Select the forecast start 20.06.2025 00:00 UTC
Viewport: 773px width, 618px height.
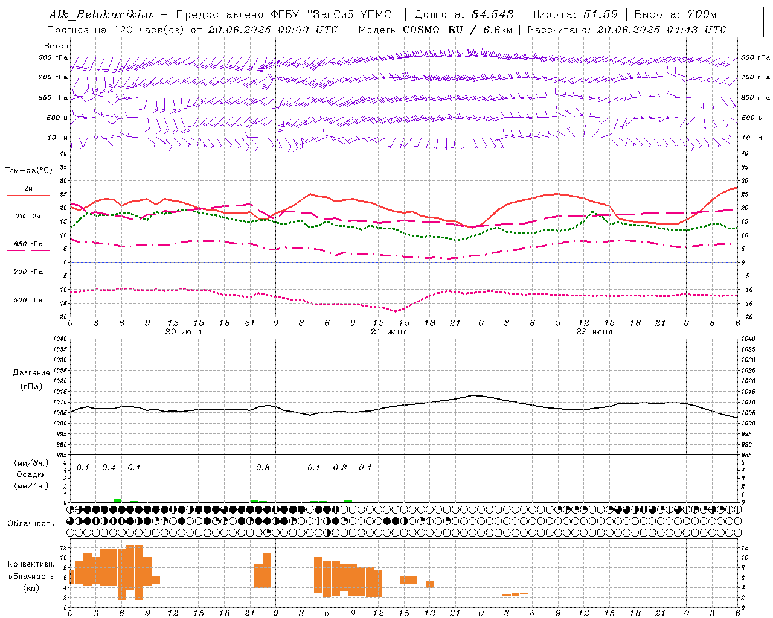click(272, 30)
